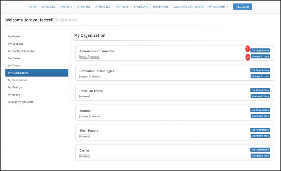
Task: Open the SPONSORS navigation item
Action: (141, 7)
